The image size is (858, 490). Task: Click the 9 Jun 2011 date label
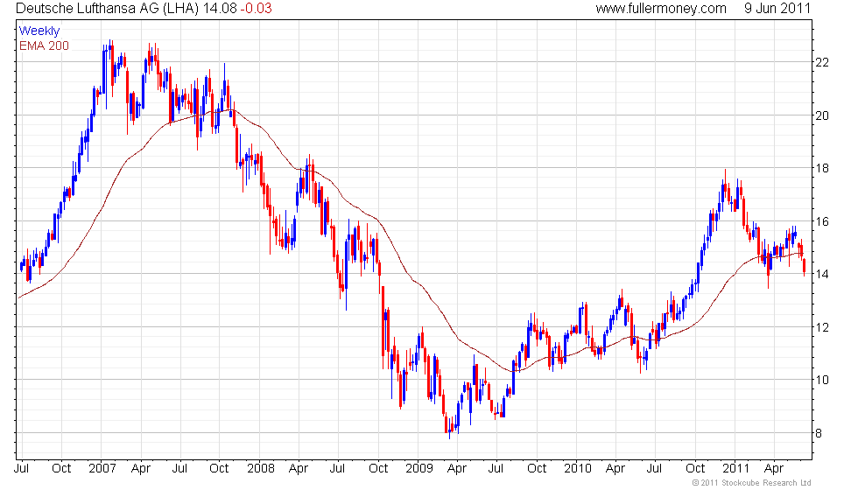[x=777, y=9]
